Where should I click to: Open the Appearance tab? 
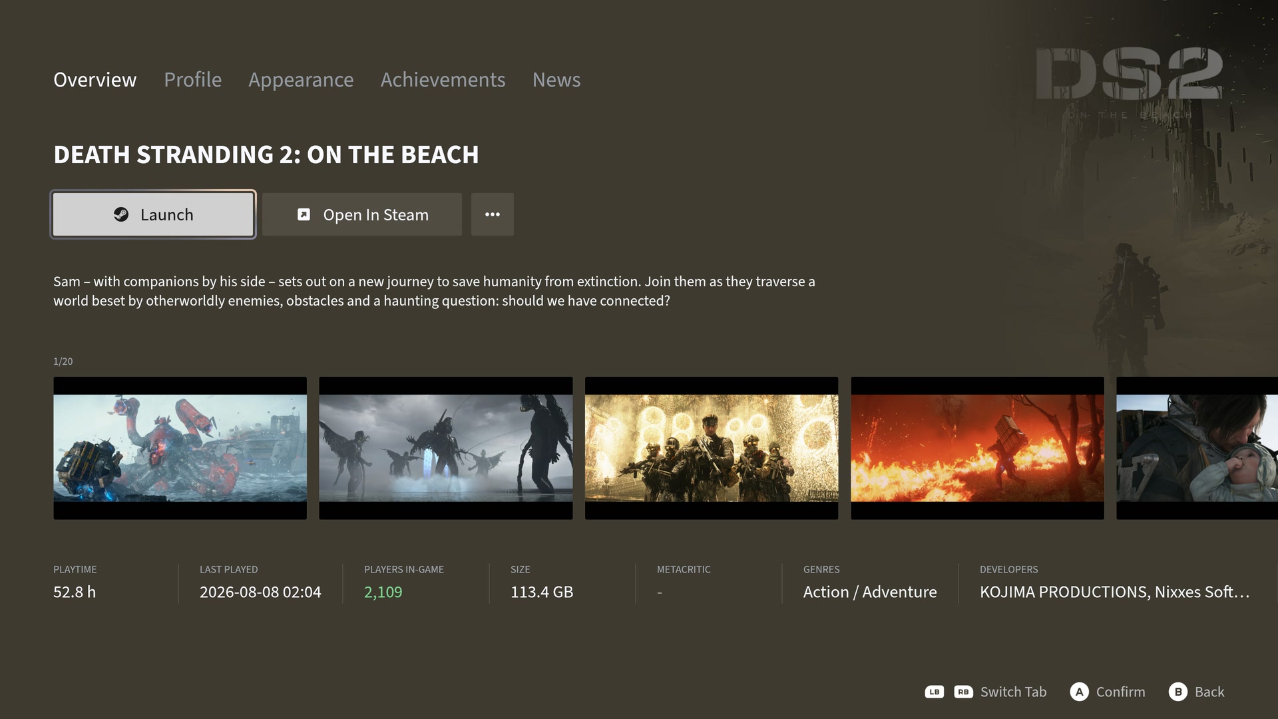301,80
